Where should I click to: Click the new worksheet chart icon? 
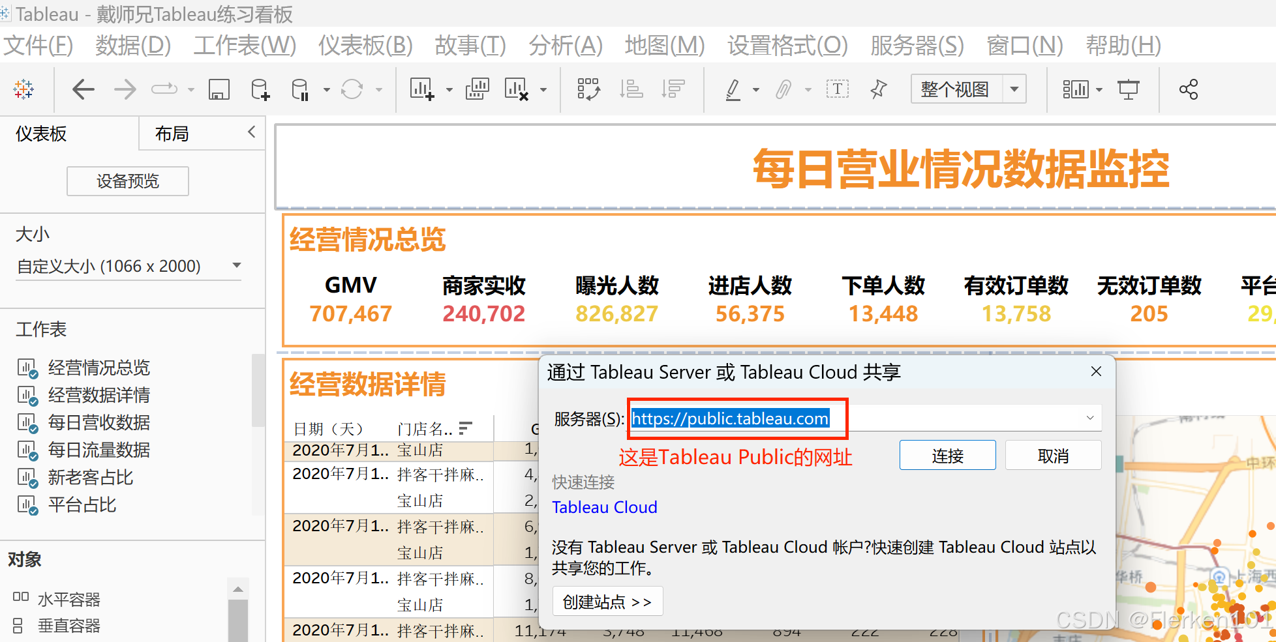click(421, 89)
